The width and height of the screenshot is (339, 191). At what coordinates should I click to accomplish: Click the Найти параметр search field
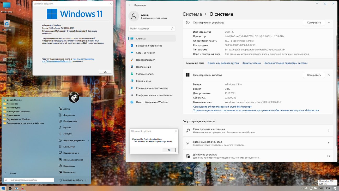(152, 28)
